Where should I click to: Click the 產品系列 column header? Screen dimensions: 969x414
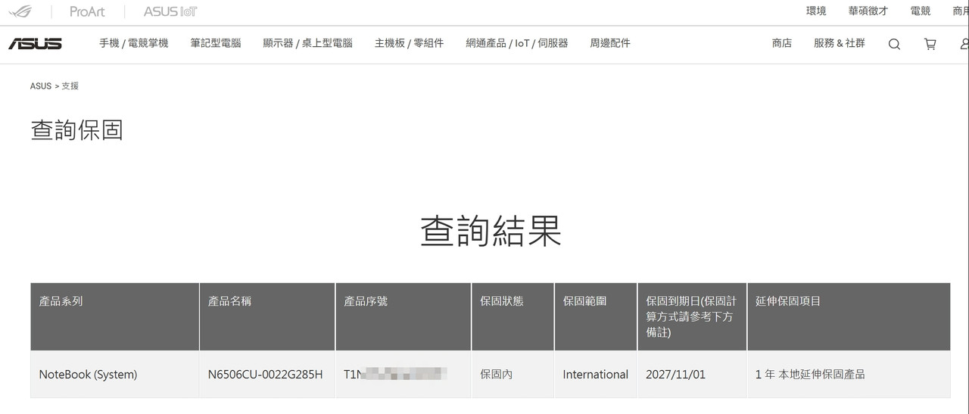(x=115, y=316)
